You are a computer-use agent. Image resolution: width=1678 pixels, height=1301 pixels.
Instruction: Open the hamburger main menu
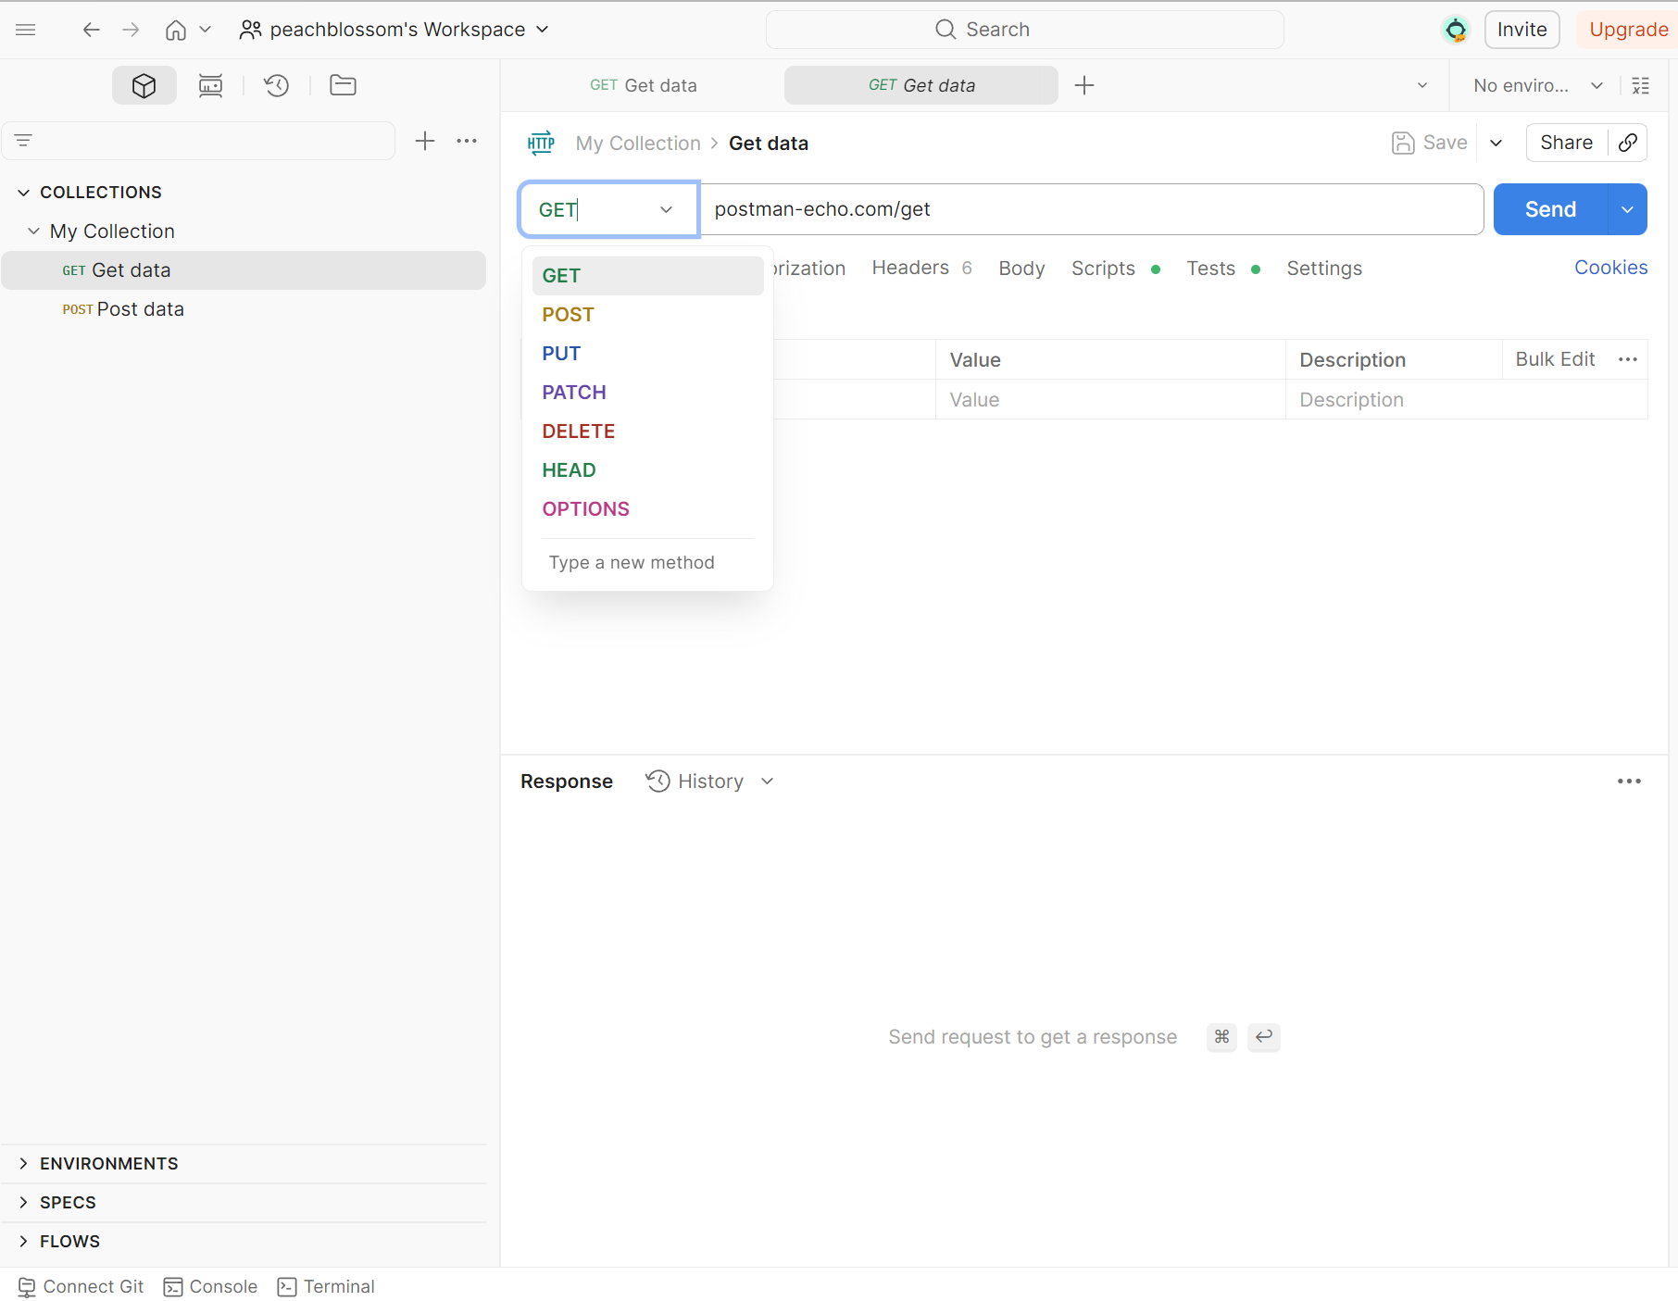click(x=26, y=30)
